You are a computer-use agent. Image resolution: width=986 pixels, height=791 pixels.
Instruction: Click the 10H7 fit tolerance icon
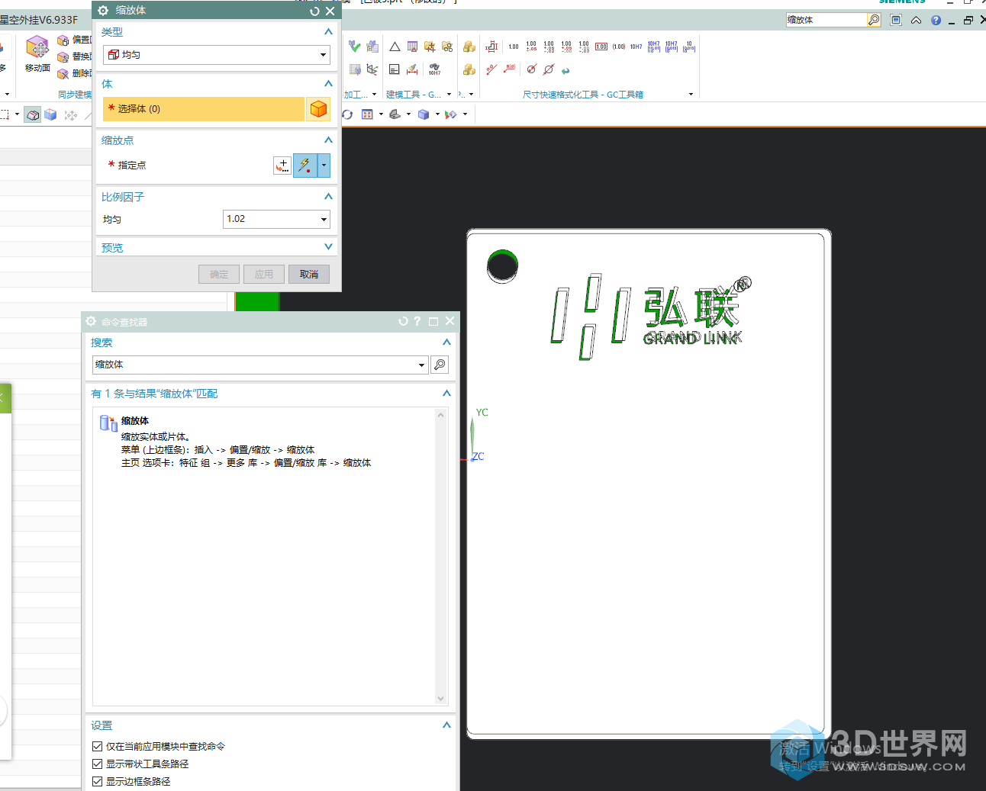point(636,47)
